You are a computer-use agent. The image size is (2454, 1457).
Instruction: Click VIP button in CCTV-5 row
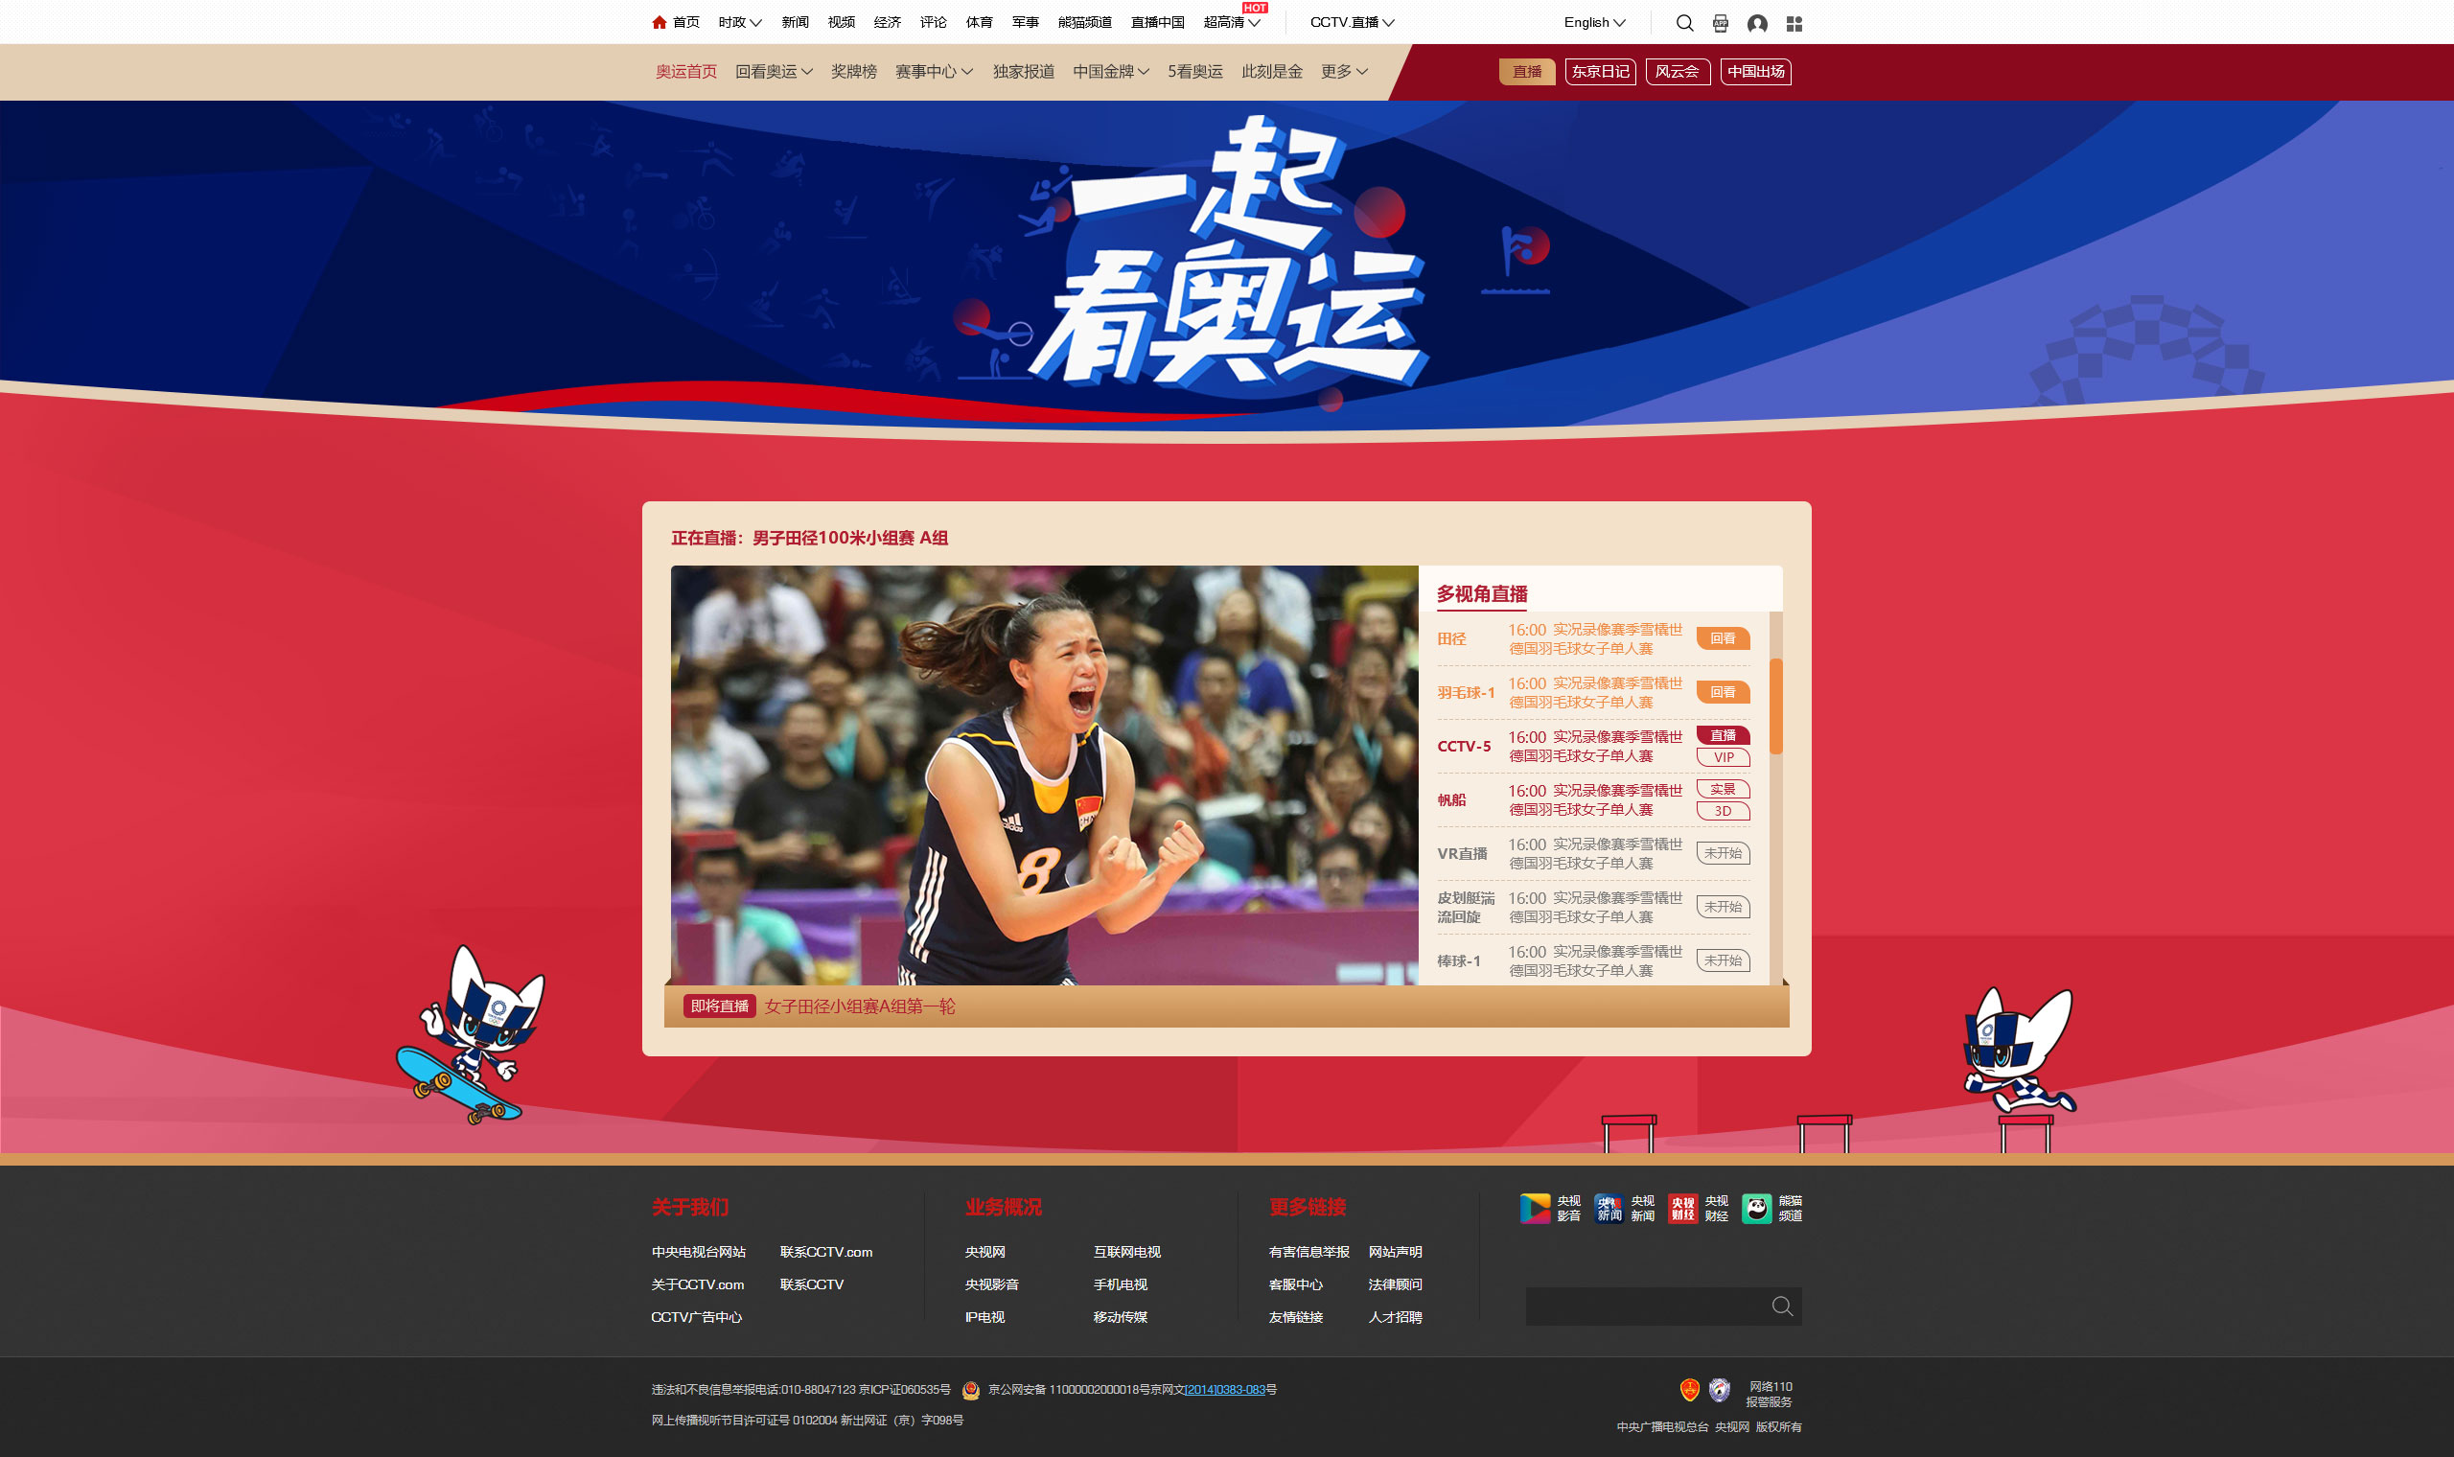pos(1723,757)
